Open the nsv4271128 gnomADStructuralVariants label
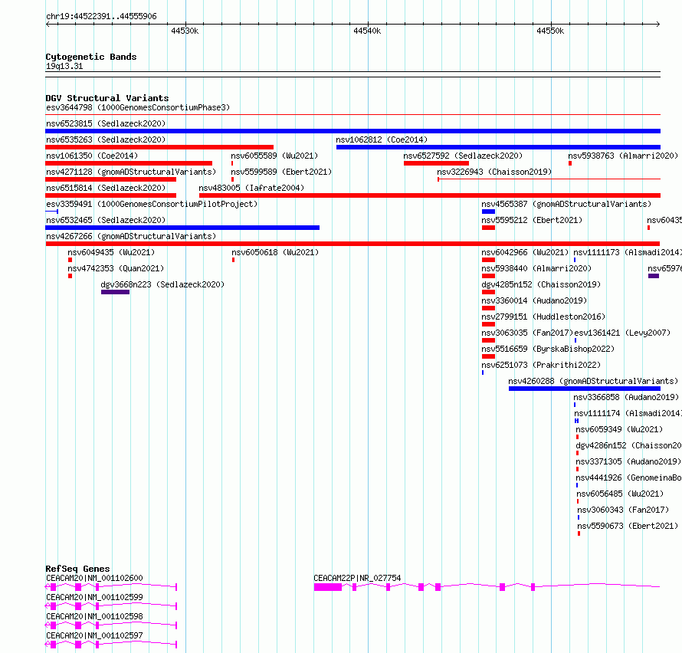The width and height of the screenshot is (682, 653). pyautogui.click(x=131, y=172)
